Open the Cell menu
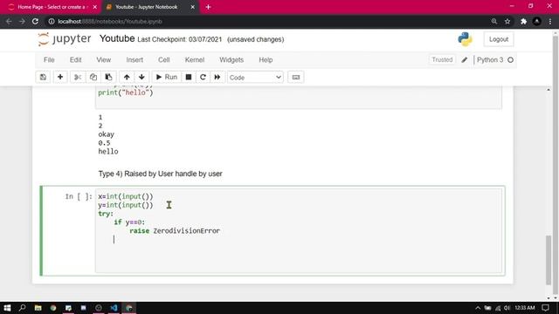Viewport: 559px width, 314px height. click(164, 60)
